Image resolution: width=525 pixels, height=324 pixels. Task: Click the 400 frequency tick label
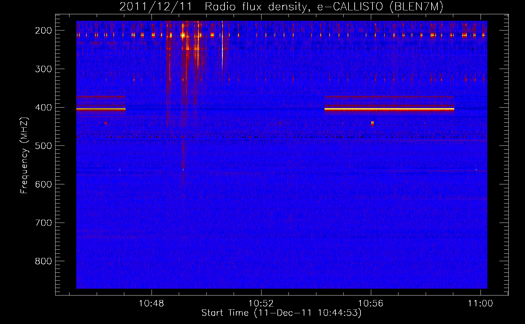(x=43, y=108)
